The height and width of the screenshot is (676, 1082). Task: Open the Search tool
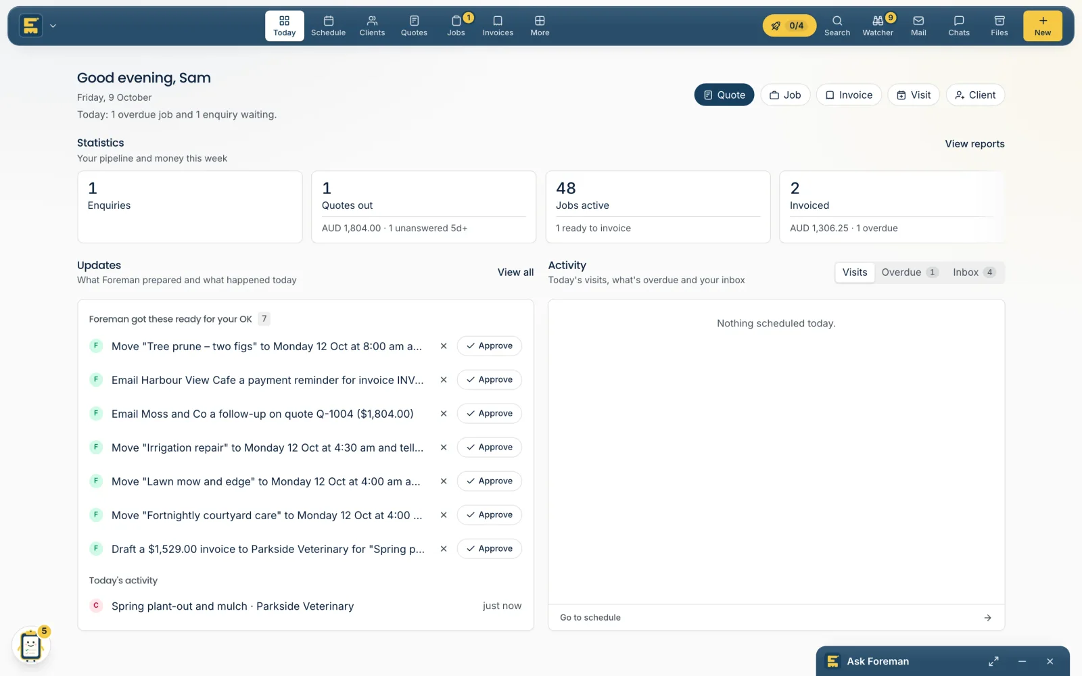click(837, 26)
